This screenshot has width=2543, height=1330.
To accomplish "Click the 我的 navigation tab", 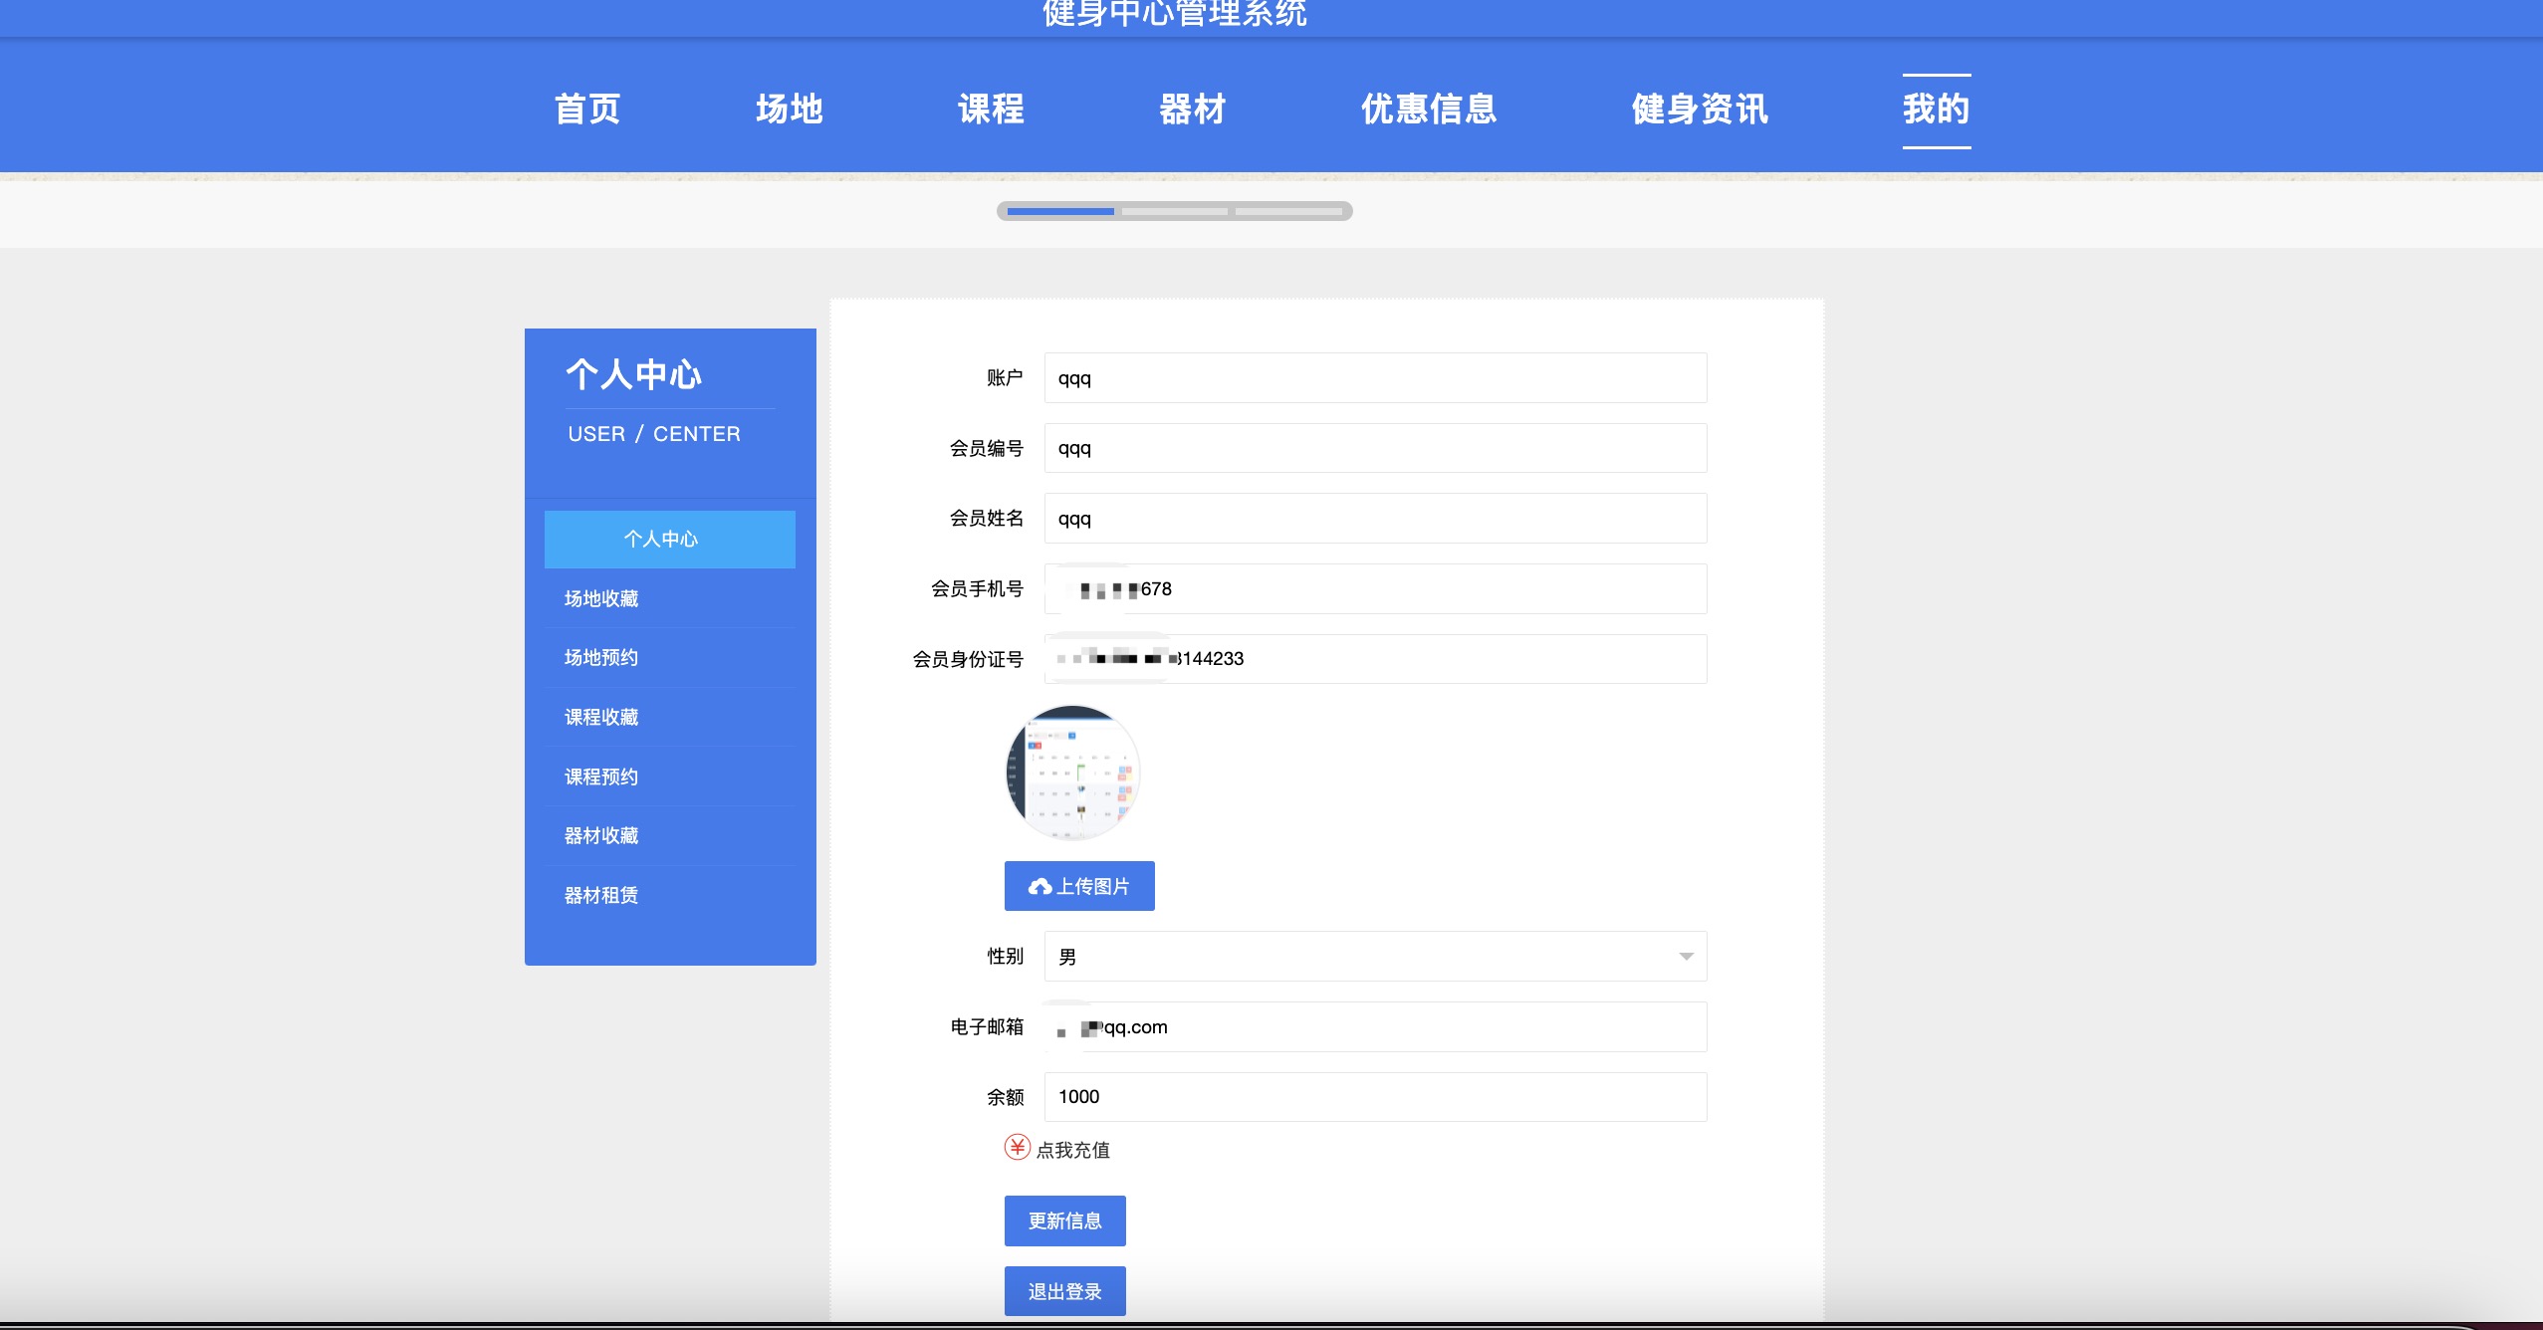I will [x=1936, y=110].
